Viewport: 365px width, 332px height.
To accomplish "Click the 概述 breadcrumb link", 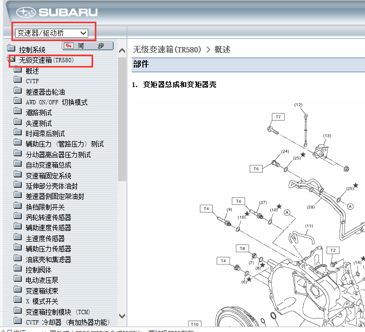I will (x=223, y=50).
